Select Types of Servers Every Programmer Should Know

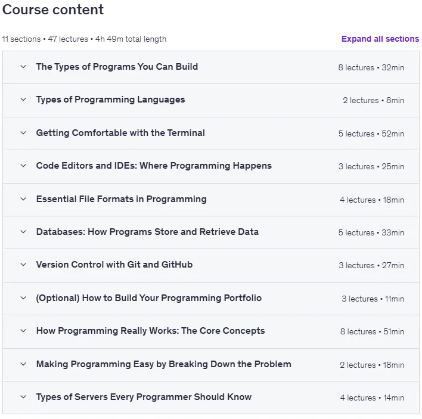(144, 397)
